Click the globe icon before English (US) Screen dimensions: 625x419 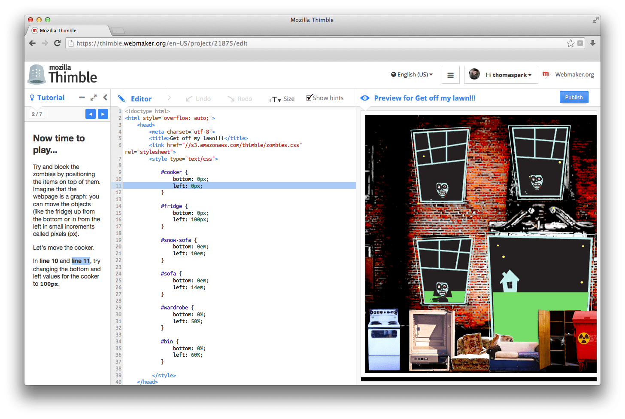pyautogui.click(x=393, y=74)
